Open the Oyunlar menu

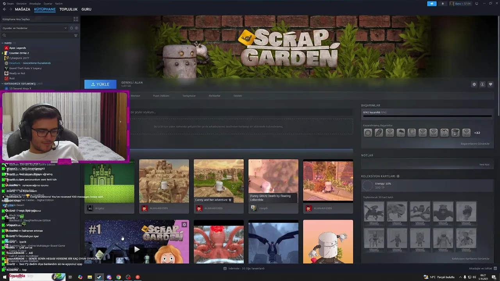[x=48, y=4]
